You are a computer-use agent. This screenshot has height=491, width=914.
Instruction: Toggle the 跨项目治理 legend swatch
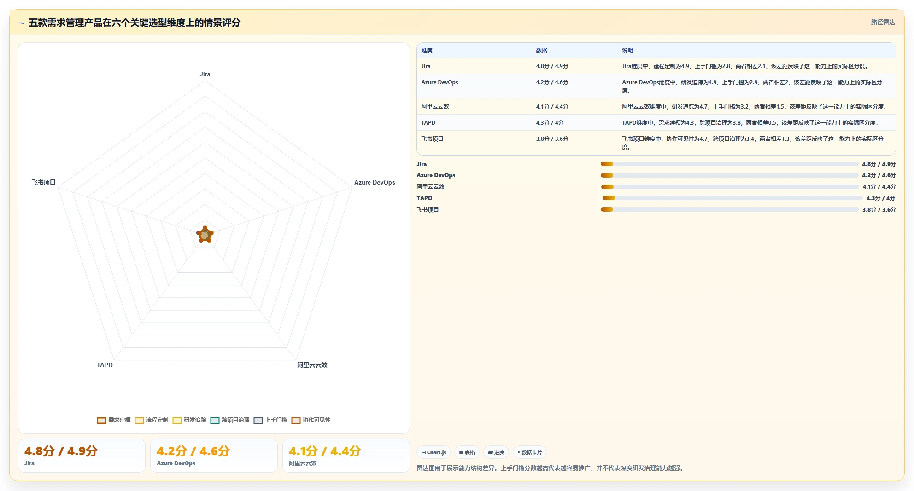215,420
